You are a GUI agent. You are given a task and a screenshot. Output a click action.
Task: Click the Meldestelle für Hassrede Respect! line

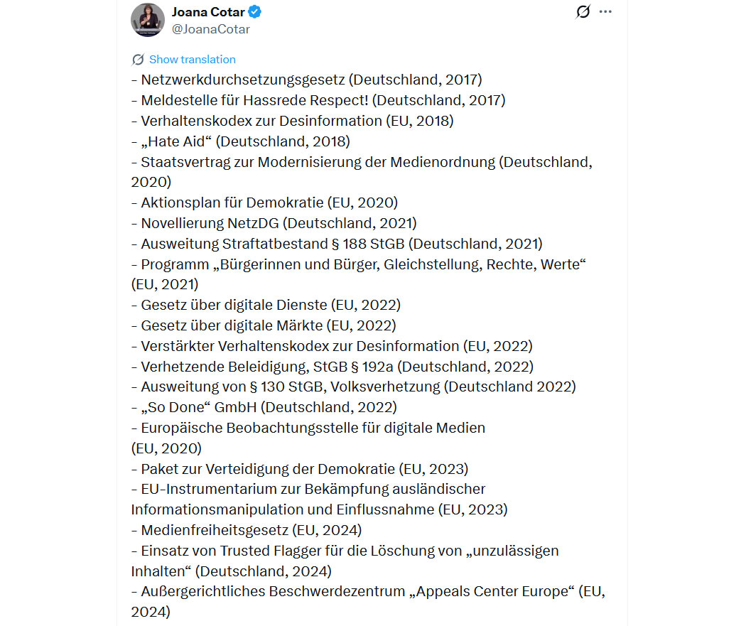click(x=318, y=100)
